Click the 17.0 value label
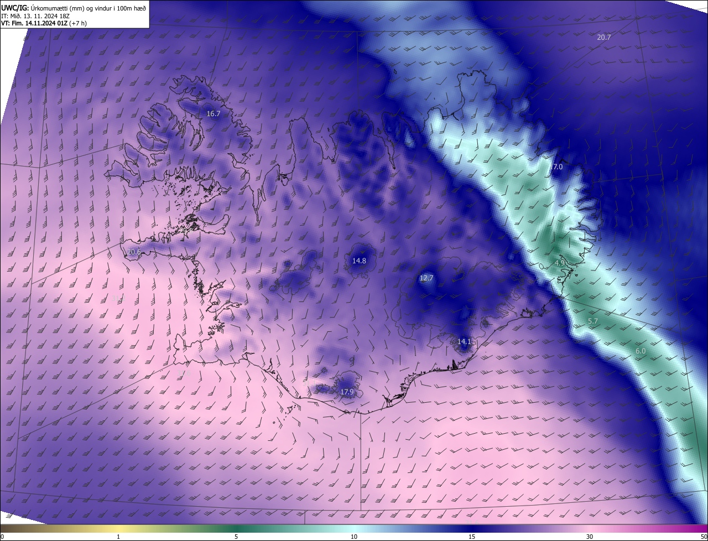 click(556, 167)
